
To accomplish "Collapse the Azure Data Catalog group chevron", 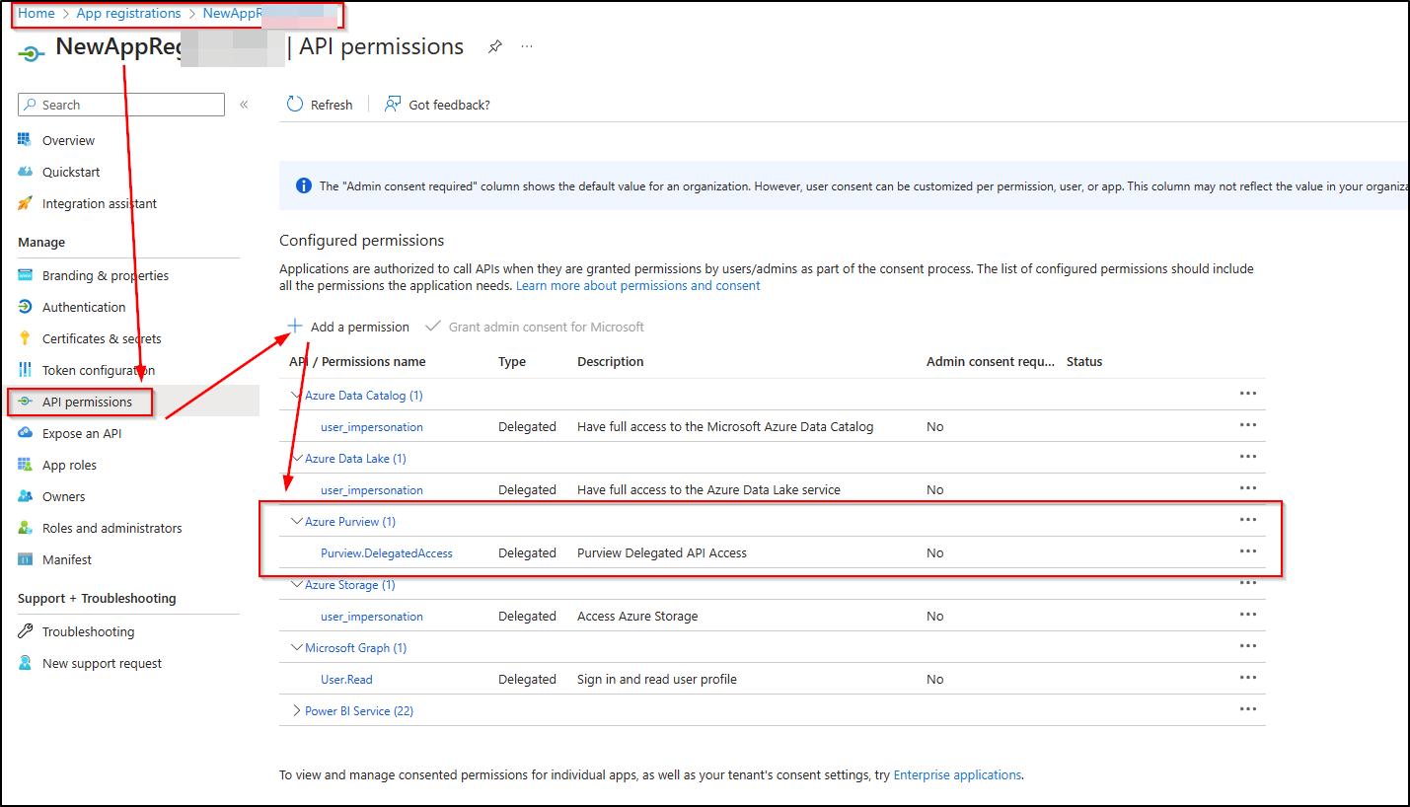I will 297,395.
